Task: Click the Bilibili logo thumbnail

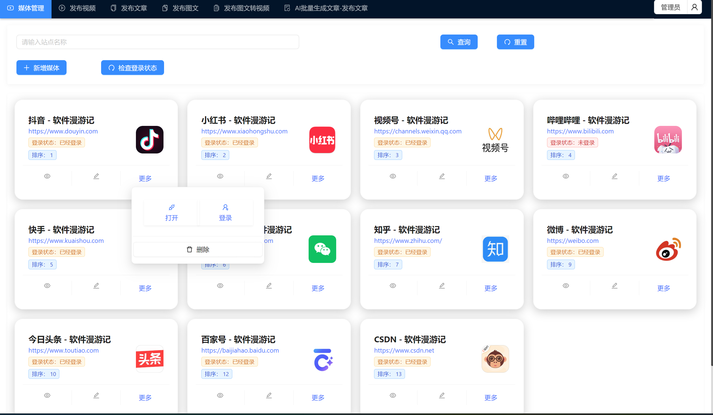Action: coord(668,140)
